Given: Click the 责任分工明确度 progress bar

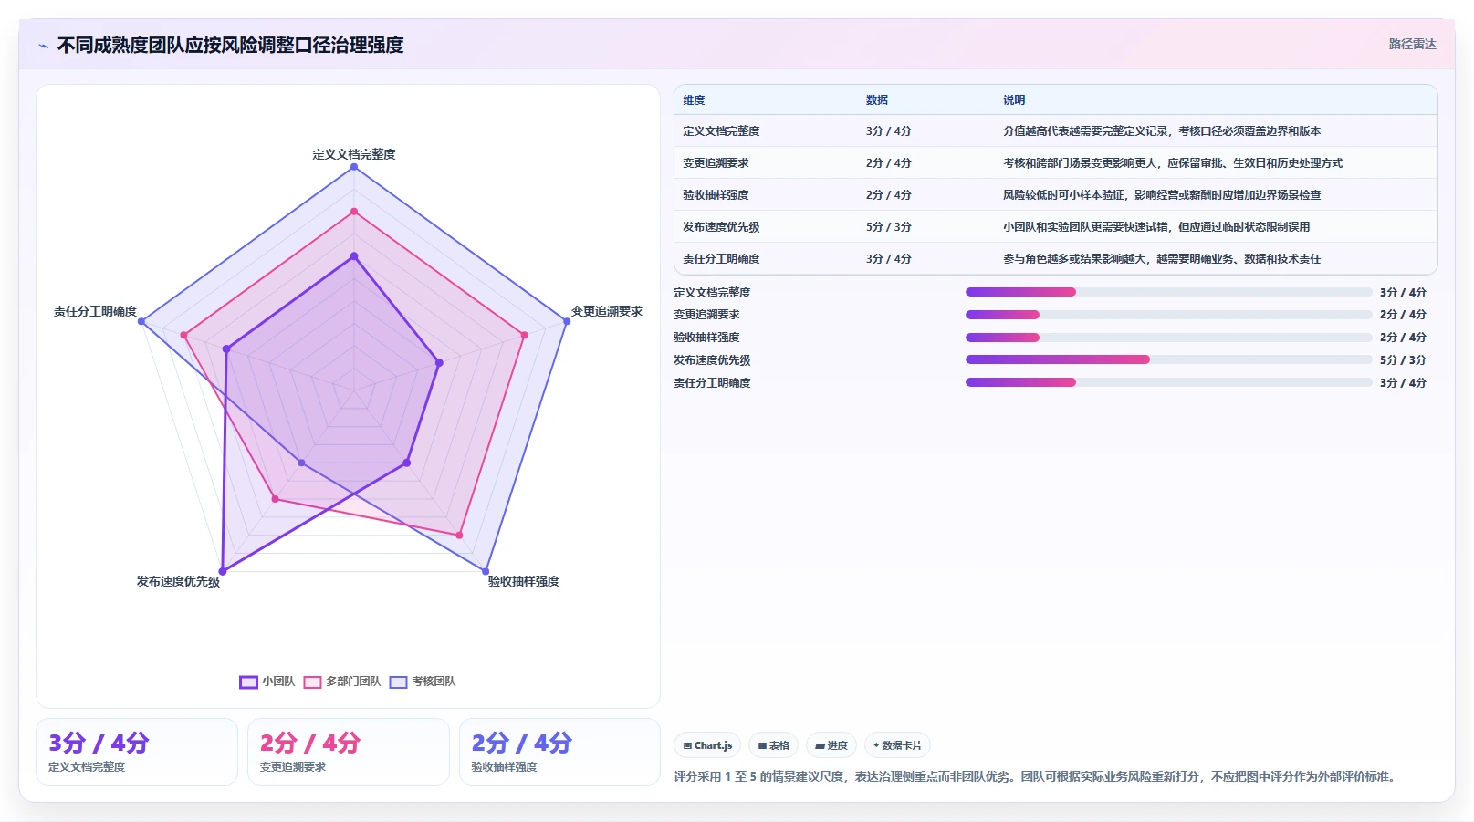Looking at the screenshot, I should pos(1168,382).
